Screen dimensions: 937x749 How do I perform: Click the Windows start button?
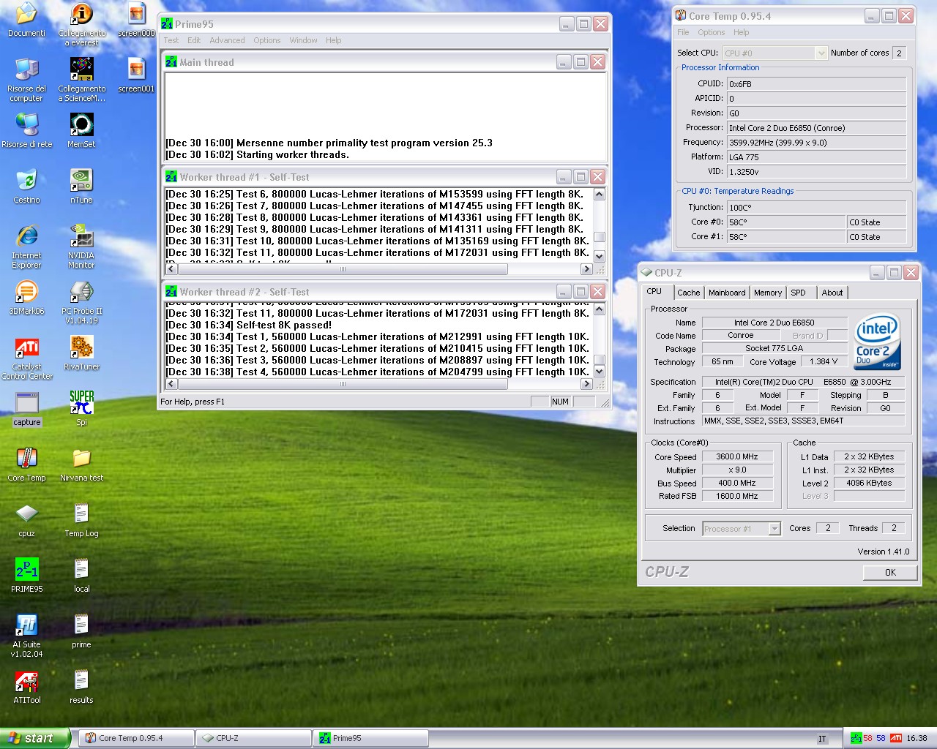(x=34, y=738)
